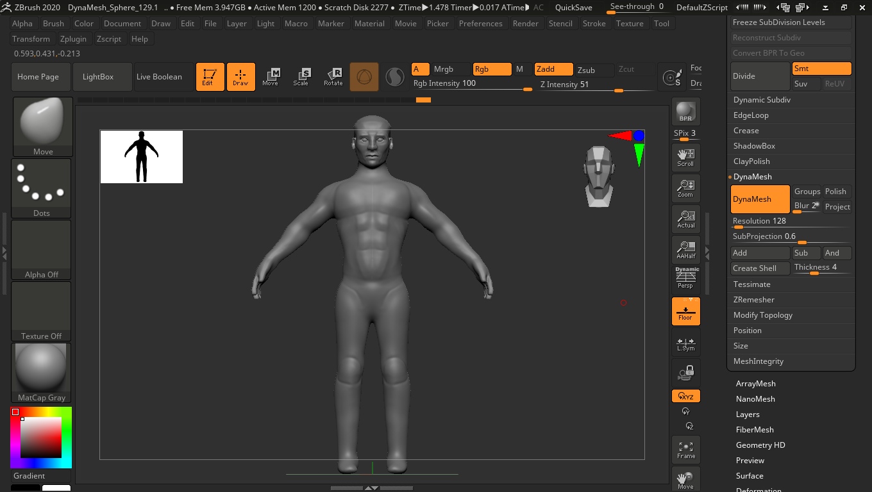The width and height of the screenshot is (872, 492).
Task: Open the Zplugin menu
Action: point(73,38)
